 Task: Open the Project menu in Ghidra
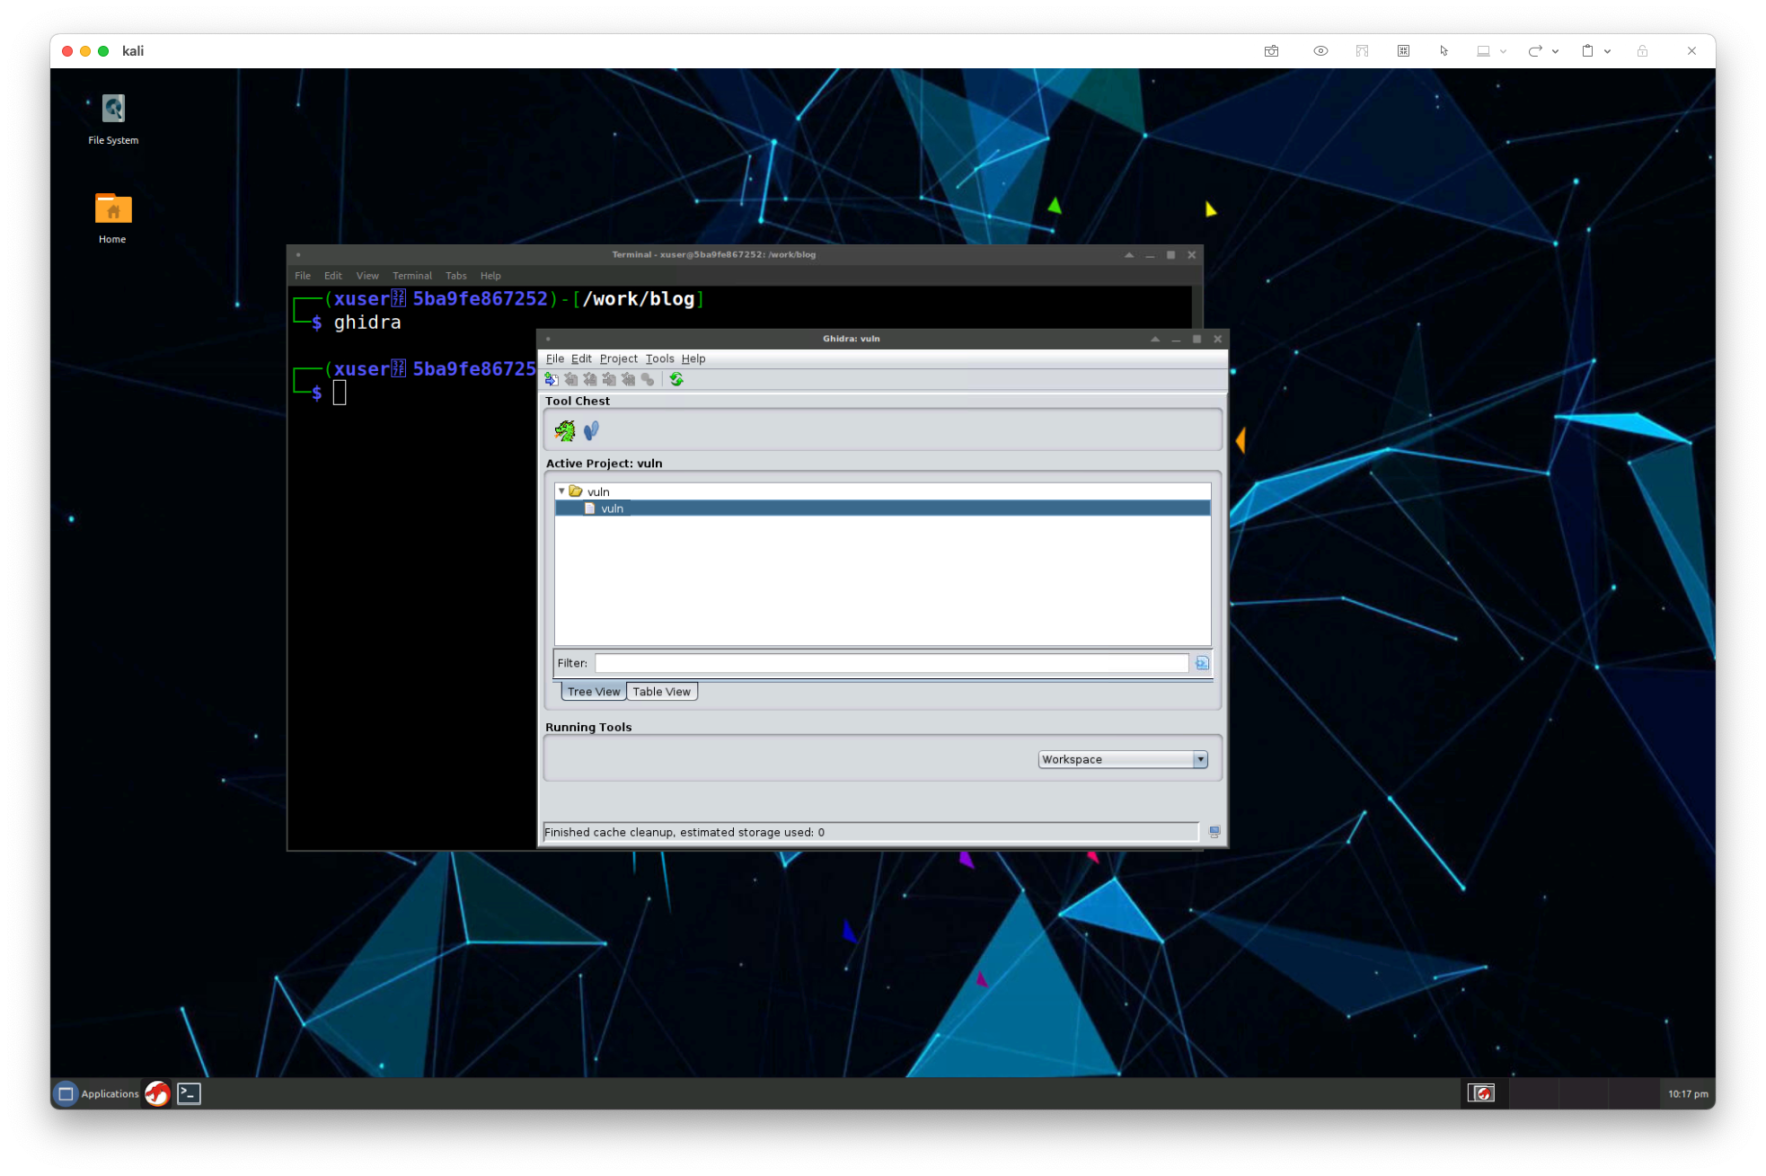[x=618, y=358]
